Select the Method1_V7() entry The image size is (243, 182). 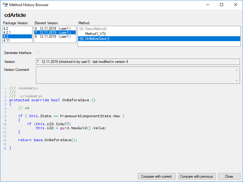point(159,34)
